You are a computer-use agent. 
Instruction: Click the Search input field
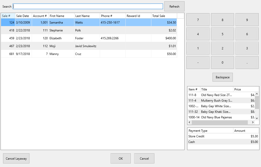(x=88, y=7)
